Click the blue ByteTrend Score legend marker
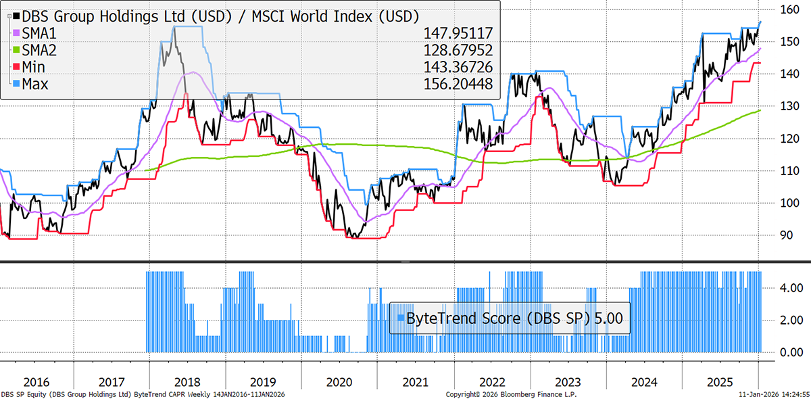The width and height of the screenshot is (811, 399). [x=401, y=318]
